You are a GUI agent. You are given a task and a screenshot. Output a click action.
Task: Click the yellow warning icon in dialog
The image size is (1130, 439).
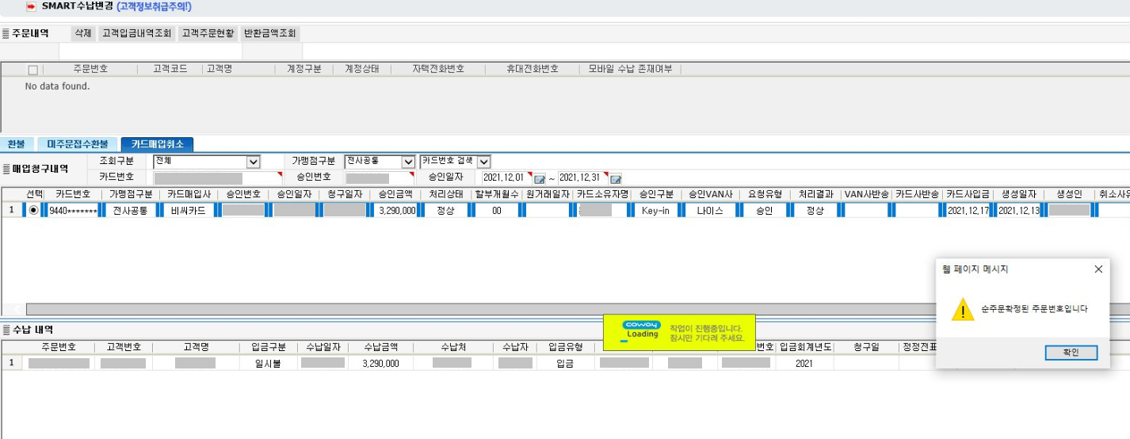(x=963, y=309)
